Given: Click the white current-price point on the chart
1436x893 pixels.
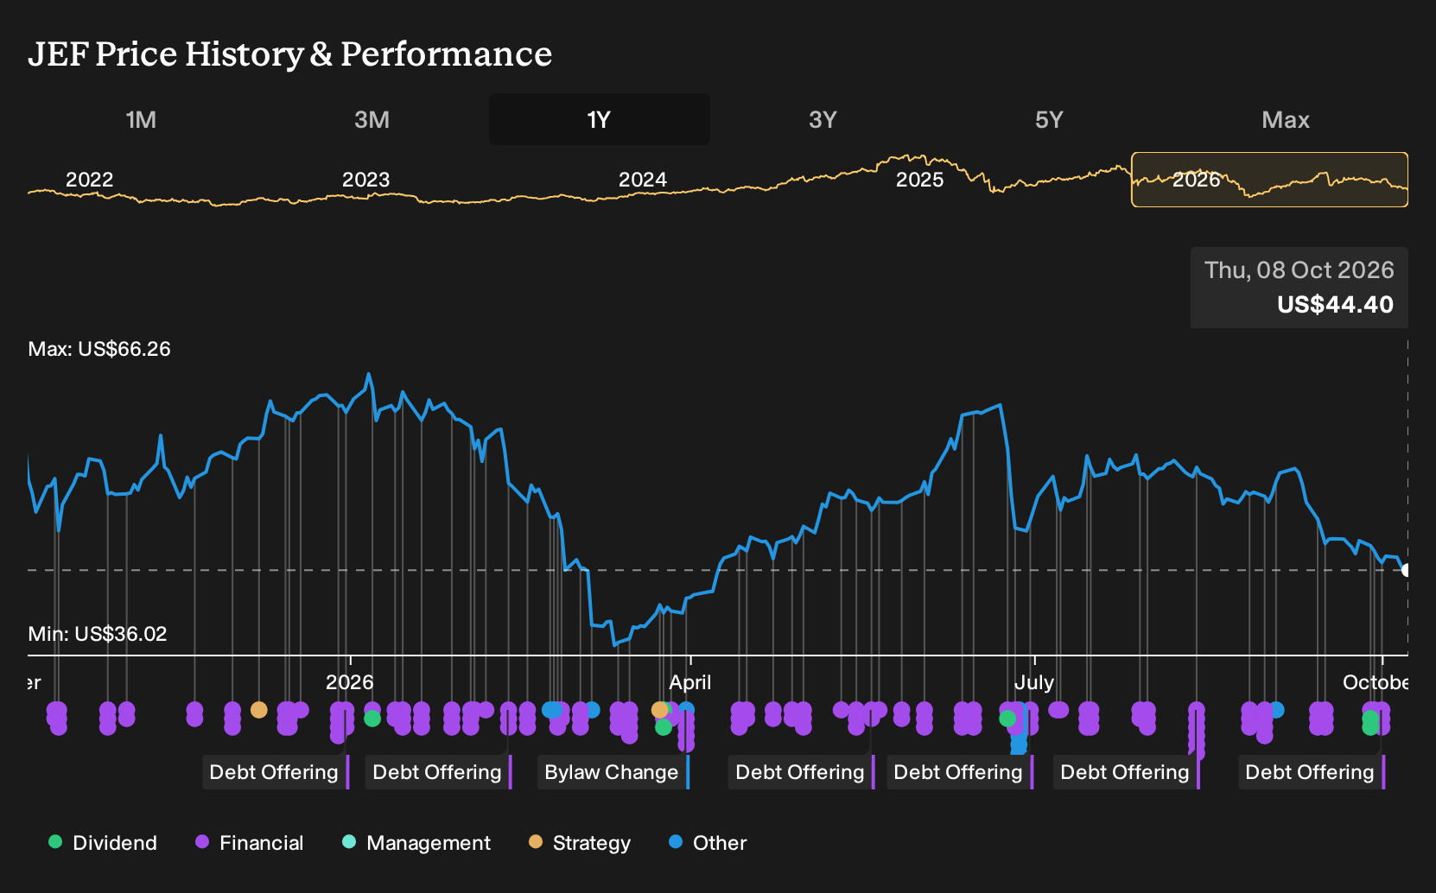Looking at the screenshot, I should click(x=1406, y=570).
